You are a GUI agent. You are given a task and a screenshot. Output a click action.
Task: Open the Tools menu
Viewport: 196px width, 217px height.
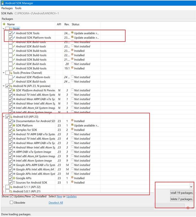coord(18,8)
